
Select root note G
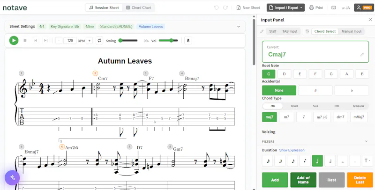[331, 74]
